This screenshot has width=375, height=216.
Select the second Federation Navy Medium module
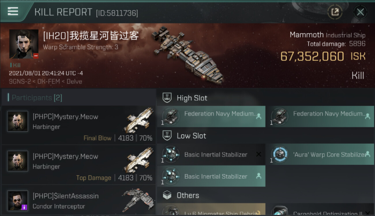click(320, 116)
